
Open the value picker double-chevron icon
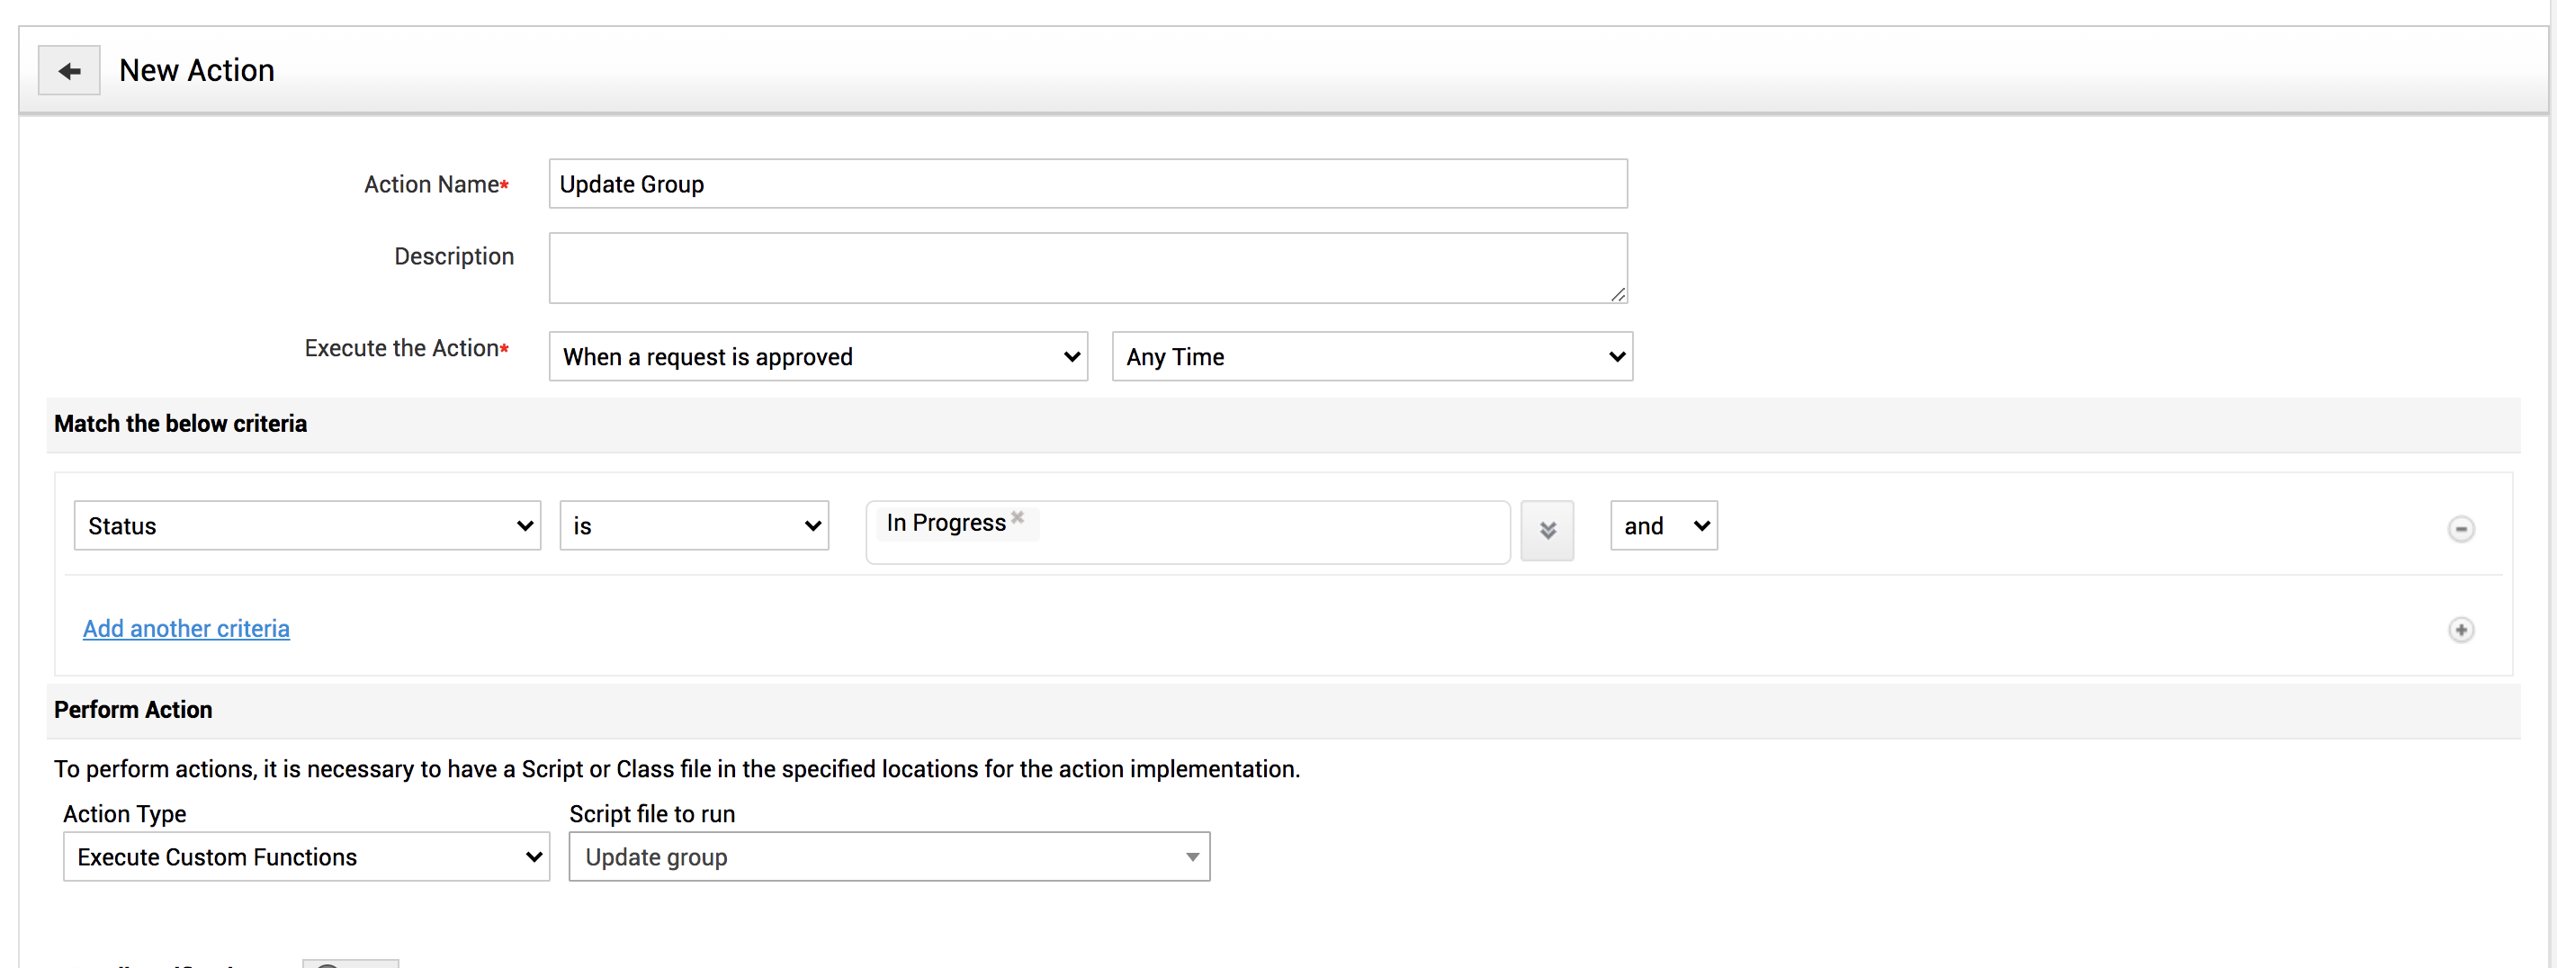pos(1547,530)
